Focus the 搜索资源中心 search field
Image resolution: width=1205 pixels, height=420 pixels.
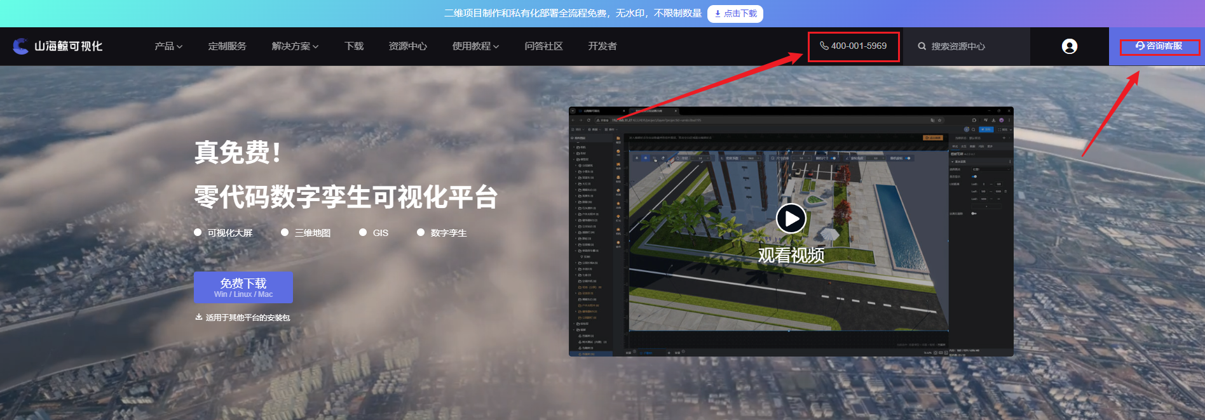click(x=966, y=46)
